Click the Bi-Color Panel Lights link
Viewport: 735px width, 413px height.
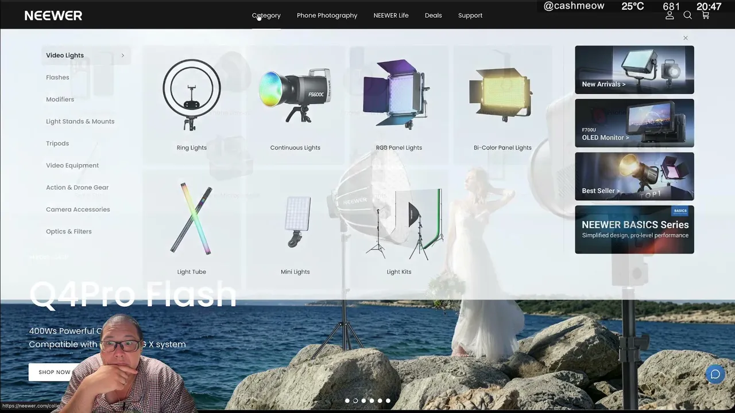(x=502, y=148)
